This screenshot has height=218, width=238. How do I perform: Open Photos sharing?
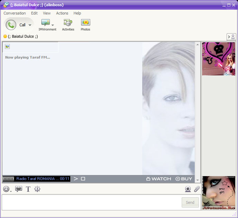coord(86,22)
